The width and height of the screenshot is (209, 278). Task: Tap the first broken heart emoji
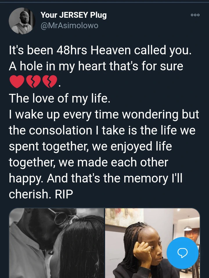click(33, 82)
